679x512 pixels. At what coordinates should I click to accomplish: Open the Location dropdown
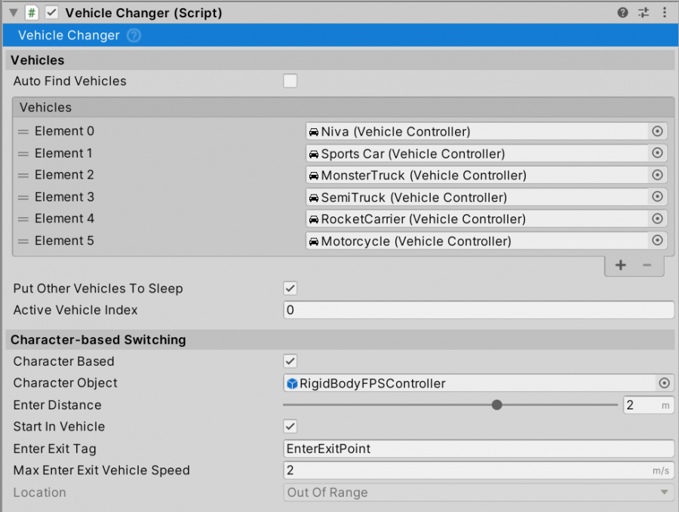coord(478,492)
